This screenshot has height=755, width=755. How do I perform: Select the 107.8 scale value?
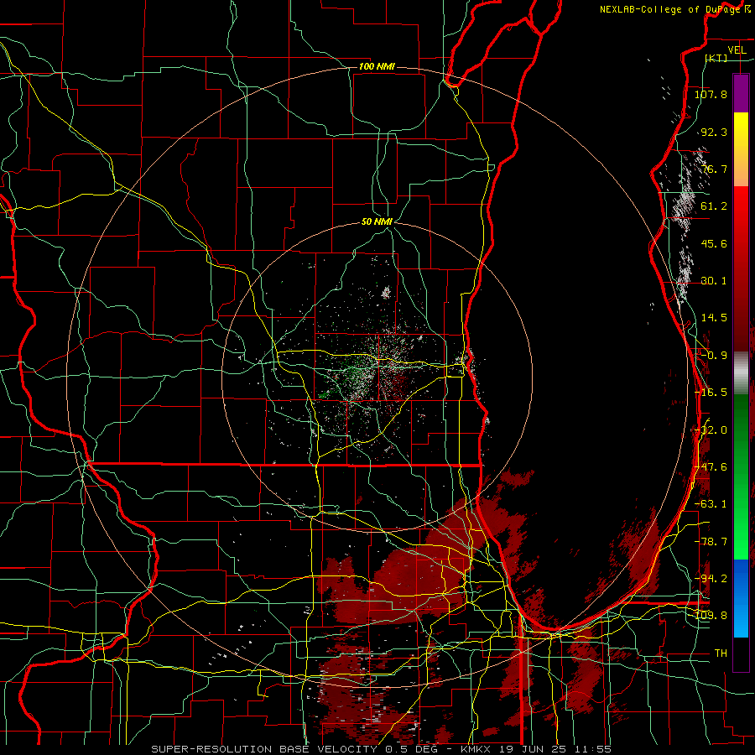(x=711, y=94)
